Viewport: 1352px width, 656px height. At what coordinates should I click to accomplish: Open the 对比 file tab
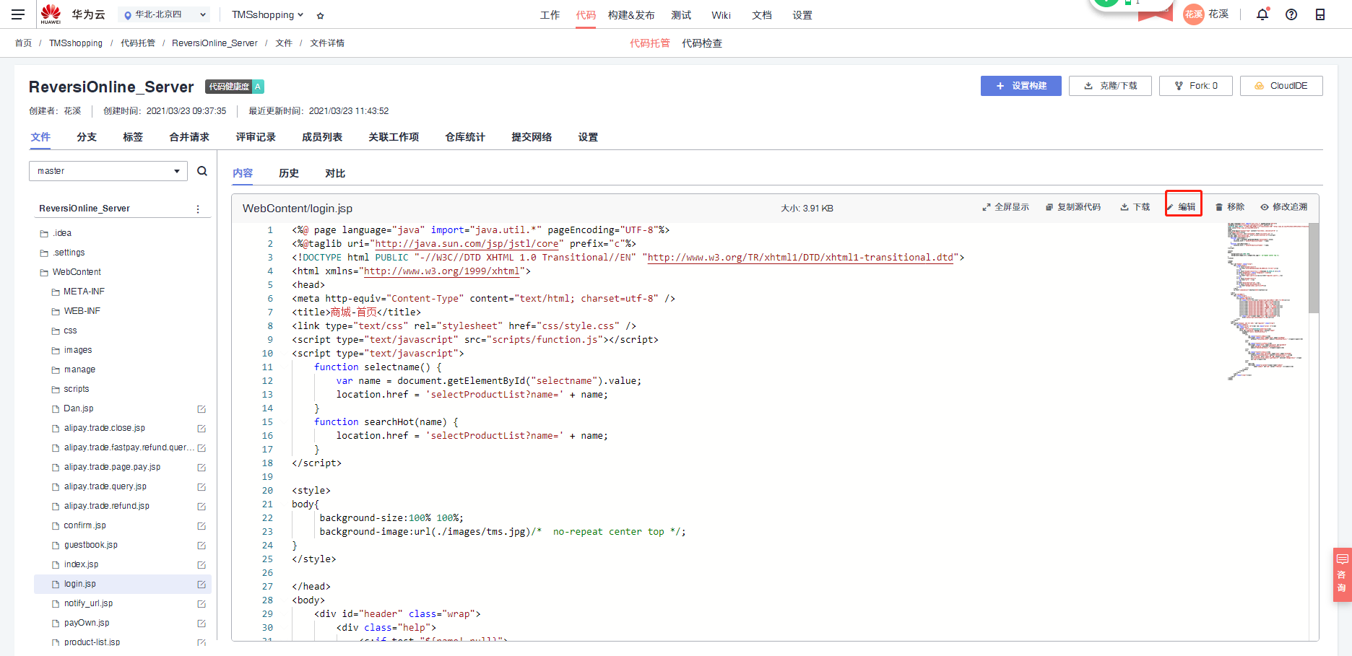click(x=335, y=173)
